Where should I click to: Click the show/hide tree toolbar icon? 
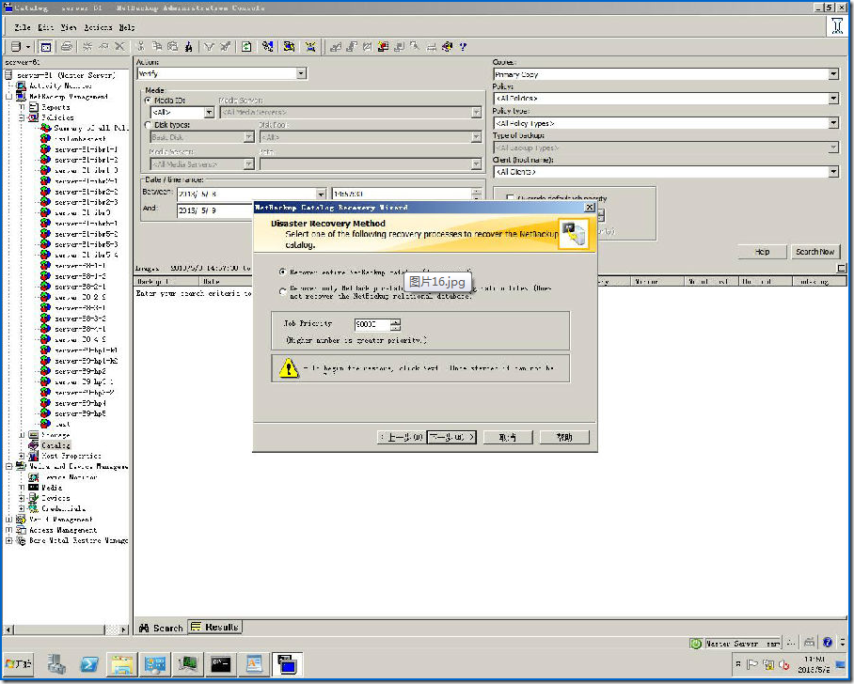coord(46,47)
